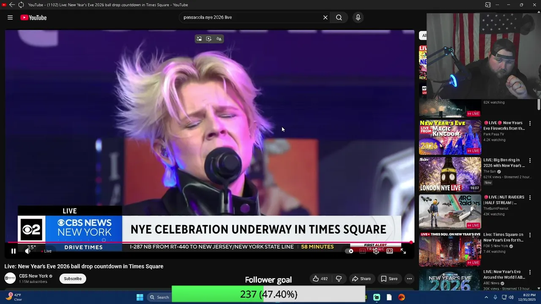541x304 pixels.
Task: Open the app sidebar search icon in title bar
Action: coord(488,5)
